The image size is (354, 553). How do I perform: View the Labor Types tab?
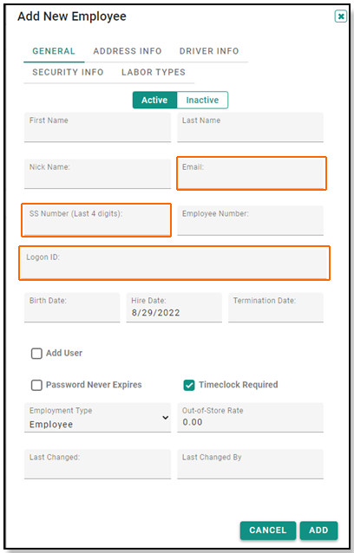(x=154, y=72)
